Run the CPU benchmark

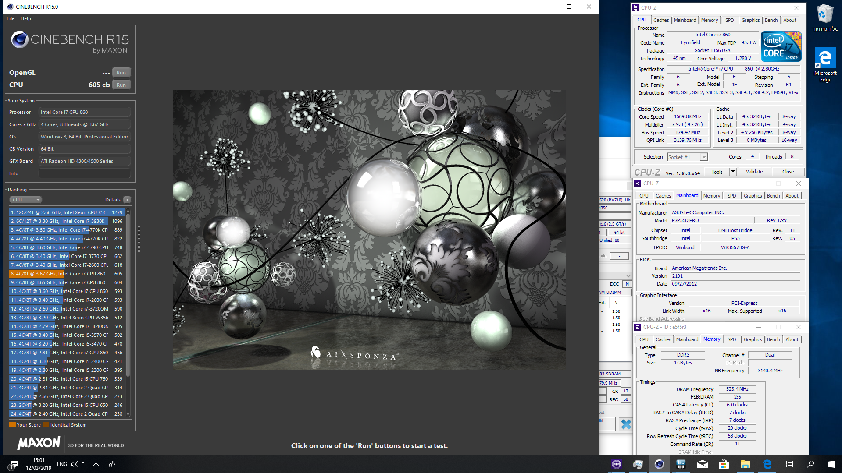coord(121,85)
